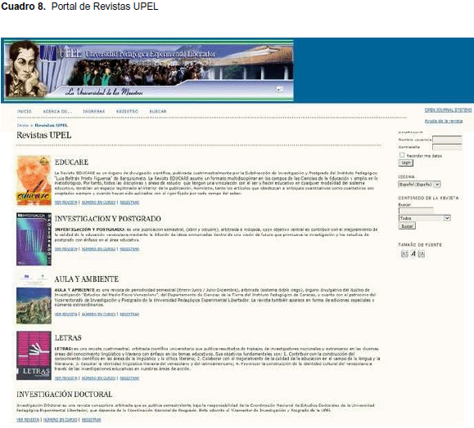Click Aula y Ambiente Registrar link
The image size is (474, 428).
point(129,314)
